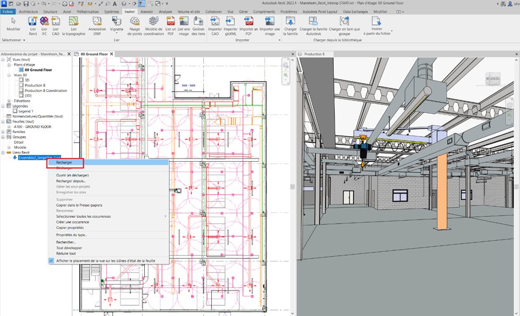Click the Save icon in quick access toolbar

coord(26,4)
